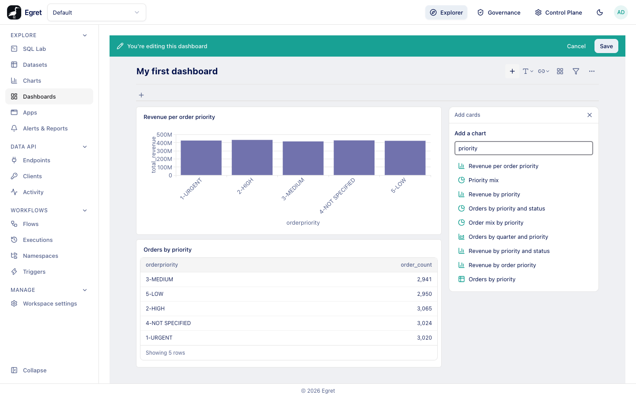Cancel dashboard editing
The height and width of the screenshot is (398, 636).
[576, 46]
